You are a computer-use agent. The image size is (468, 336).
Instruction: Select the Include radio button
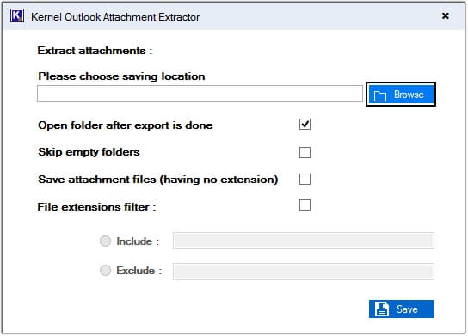105,241
